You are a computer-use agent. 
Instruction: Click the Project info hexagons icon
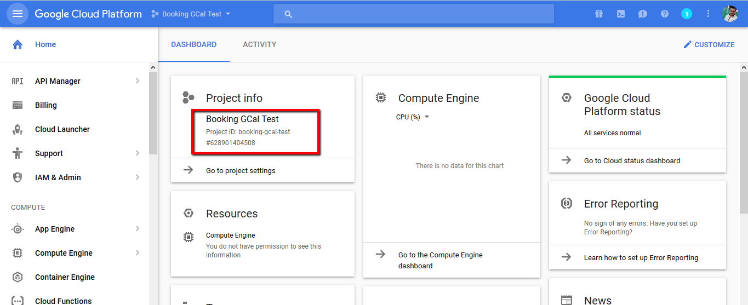coord(189,98)
